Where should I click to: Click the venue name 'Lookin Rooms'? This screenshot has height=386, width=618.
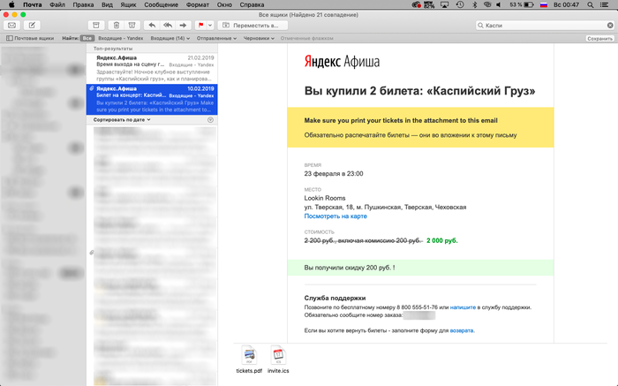pyautogui.click(x=325, y=198)
